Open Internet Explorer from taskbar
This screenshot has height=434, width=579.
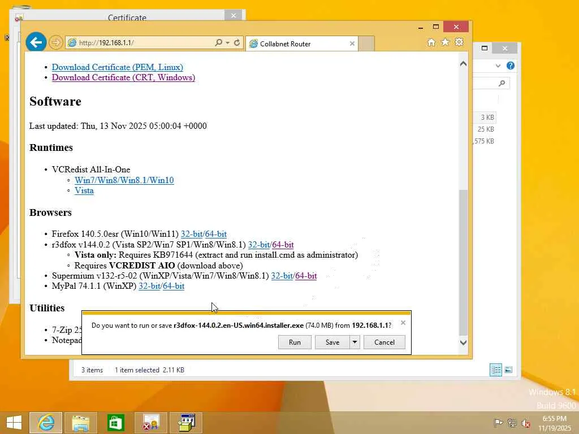click(46, 423)
